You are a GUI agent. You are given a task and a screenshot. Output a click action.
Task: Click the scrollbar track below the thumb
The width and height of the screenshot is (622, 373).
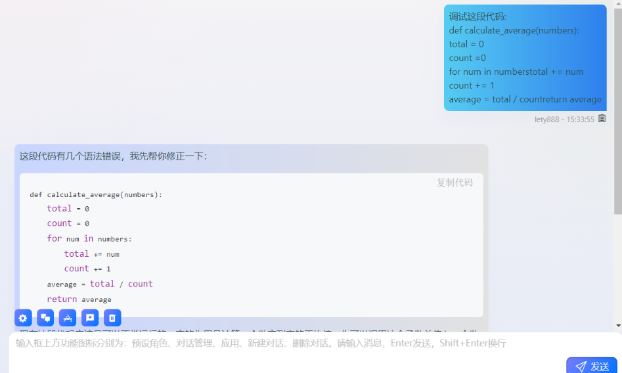[x=617, y=269]
